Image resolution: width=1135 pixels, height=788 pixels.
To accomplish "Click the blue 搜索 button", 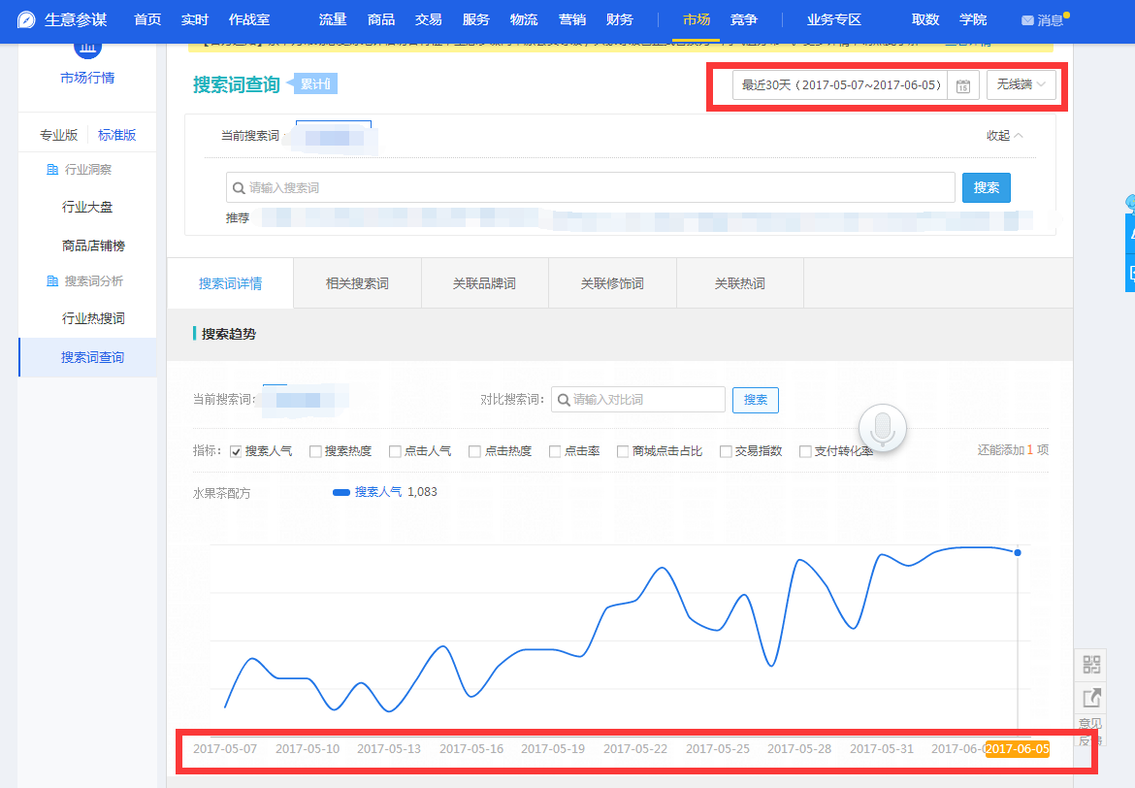I will pos(986,187).
